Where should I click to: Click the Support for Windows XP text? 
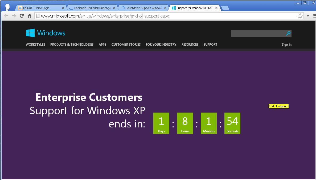87,110
